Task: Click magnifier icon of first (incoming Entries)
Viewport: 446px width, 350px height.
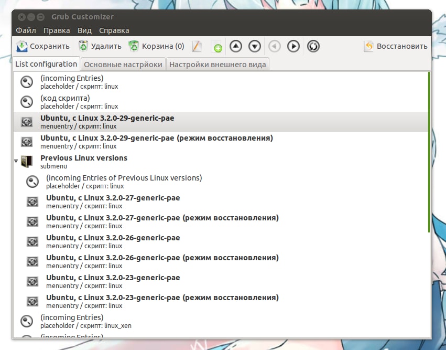Action: pos(27,82)
